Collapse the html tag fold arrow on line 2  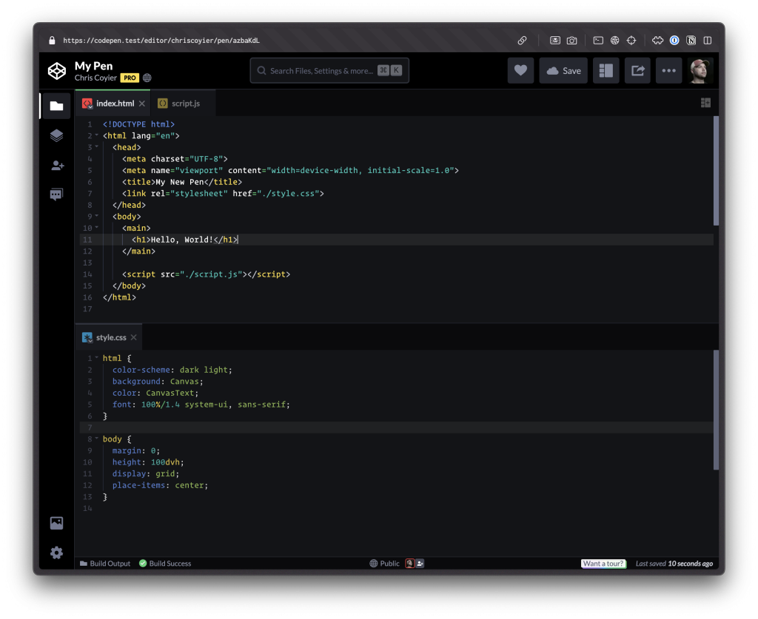pyautogui.click(x=96, y=136)
